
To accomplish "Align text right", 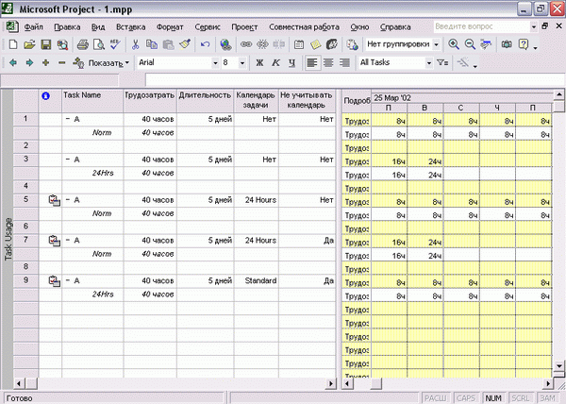I will (344, 63).
